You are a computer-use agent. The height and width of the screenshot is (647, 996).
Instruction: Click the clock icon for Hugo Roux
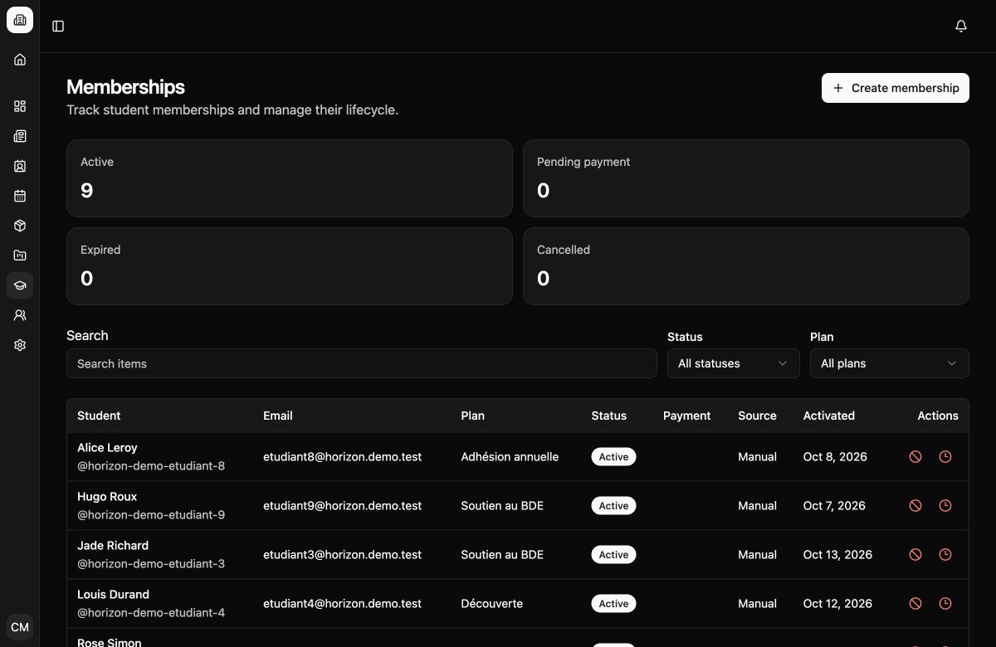945,506
